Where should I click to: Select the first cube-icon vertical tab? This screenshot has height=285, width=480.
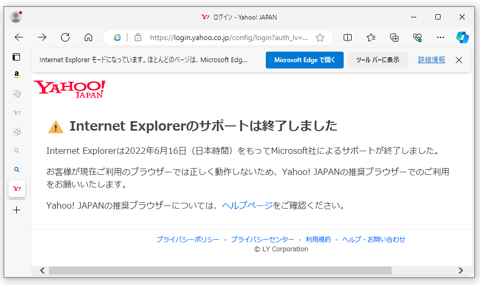point(17,94)
